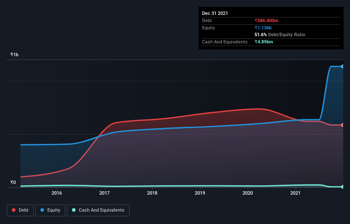Click the ₹1b y-axis label

[x=14, y=55]
